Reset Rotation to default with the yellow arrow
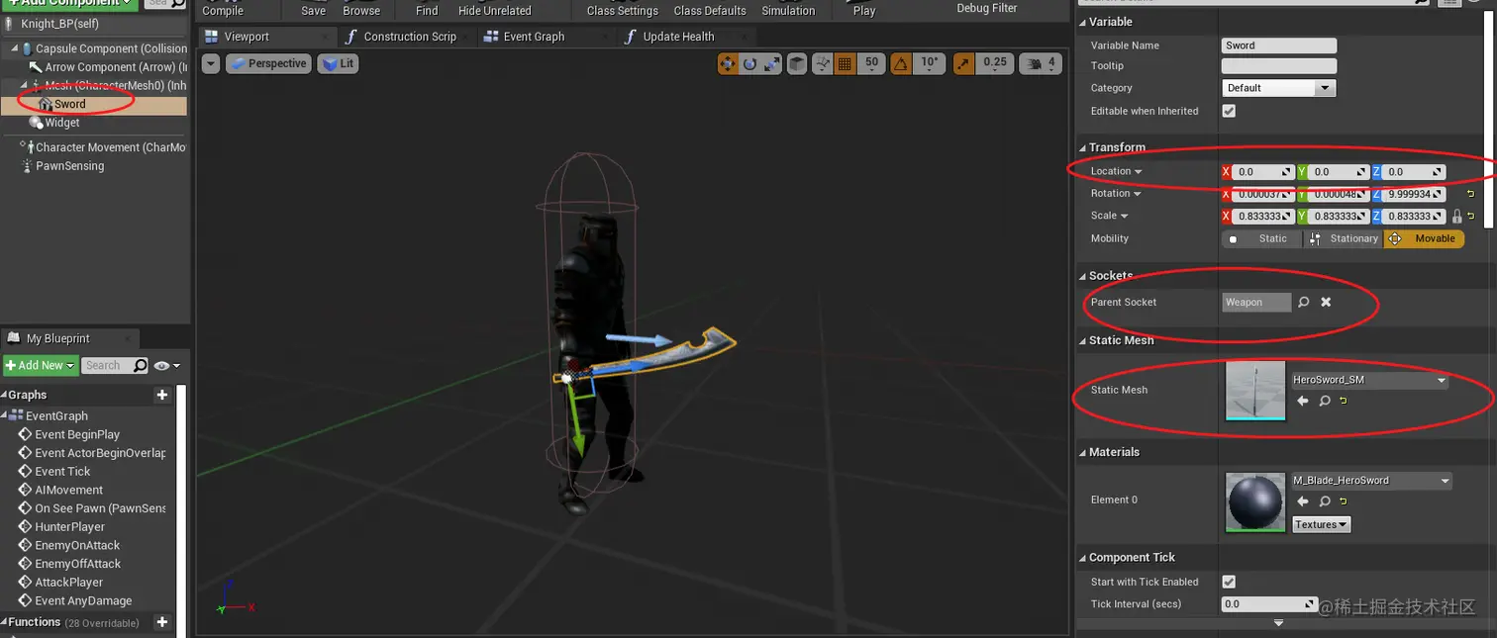This screenshot has height=638, width=1497. pos(1470,194)
